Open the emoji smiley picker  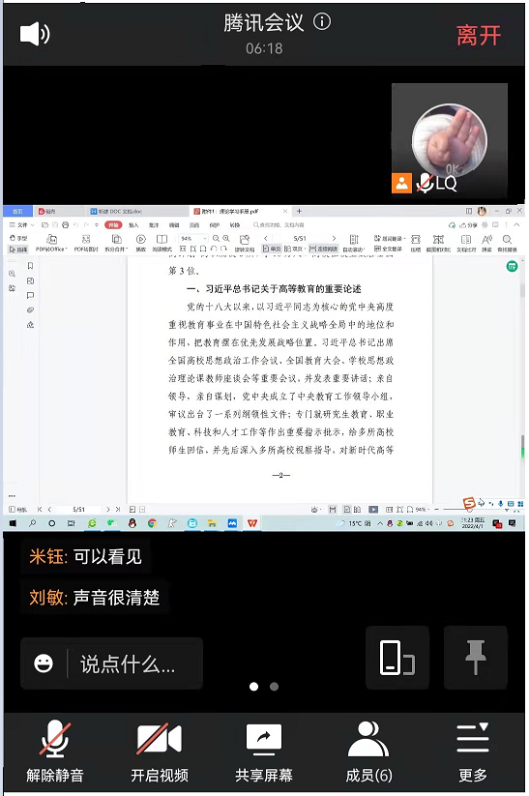tap(44, 663)
